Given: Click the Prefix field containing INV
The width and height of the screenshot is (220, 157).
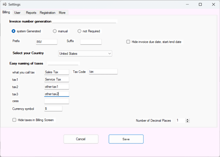Looking at the screenshot, I should point(46,42).
